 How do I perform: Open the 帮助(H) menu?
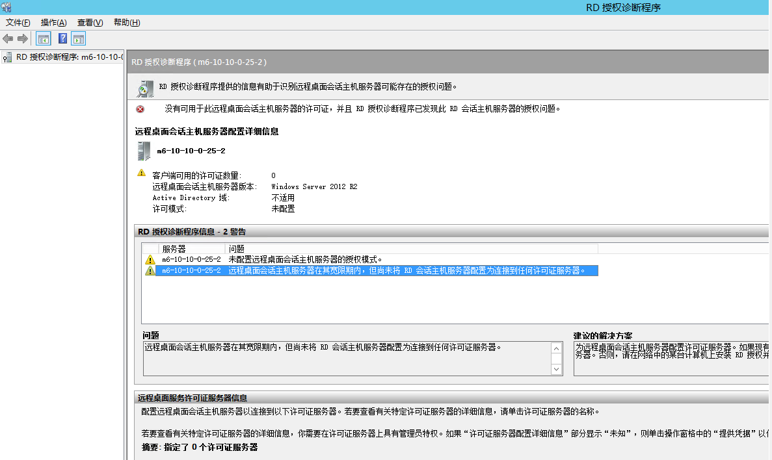[127, 23]
